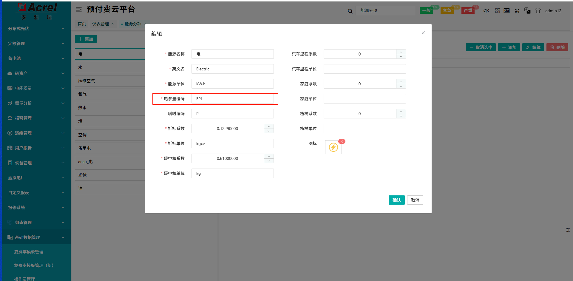Remove the uploaded lightning icon image
The height and width of the screenshot is (281, 573).
click(342, 141)
